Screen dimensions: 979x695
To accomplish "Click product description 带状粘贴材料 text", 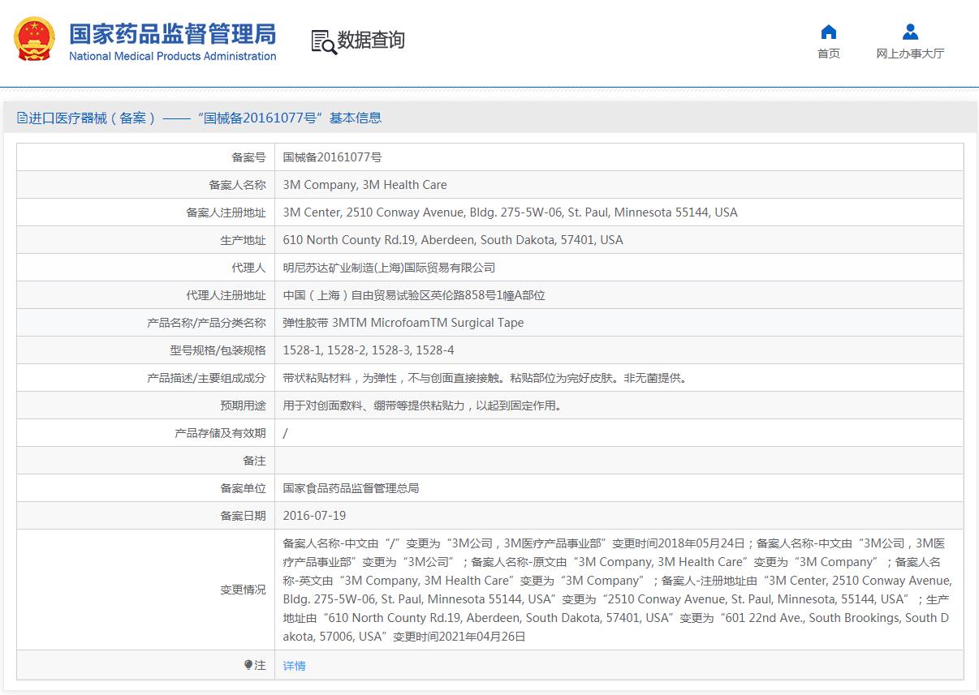I will coord(485,378).
